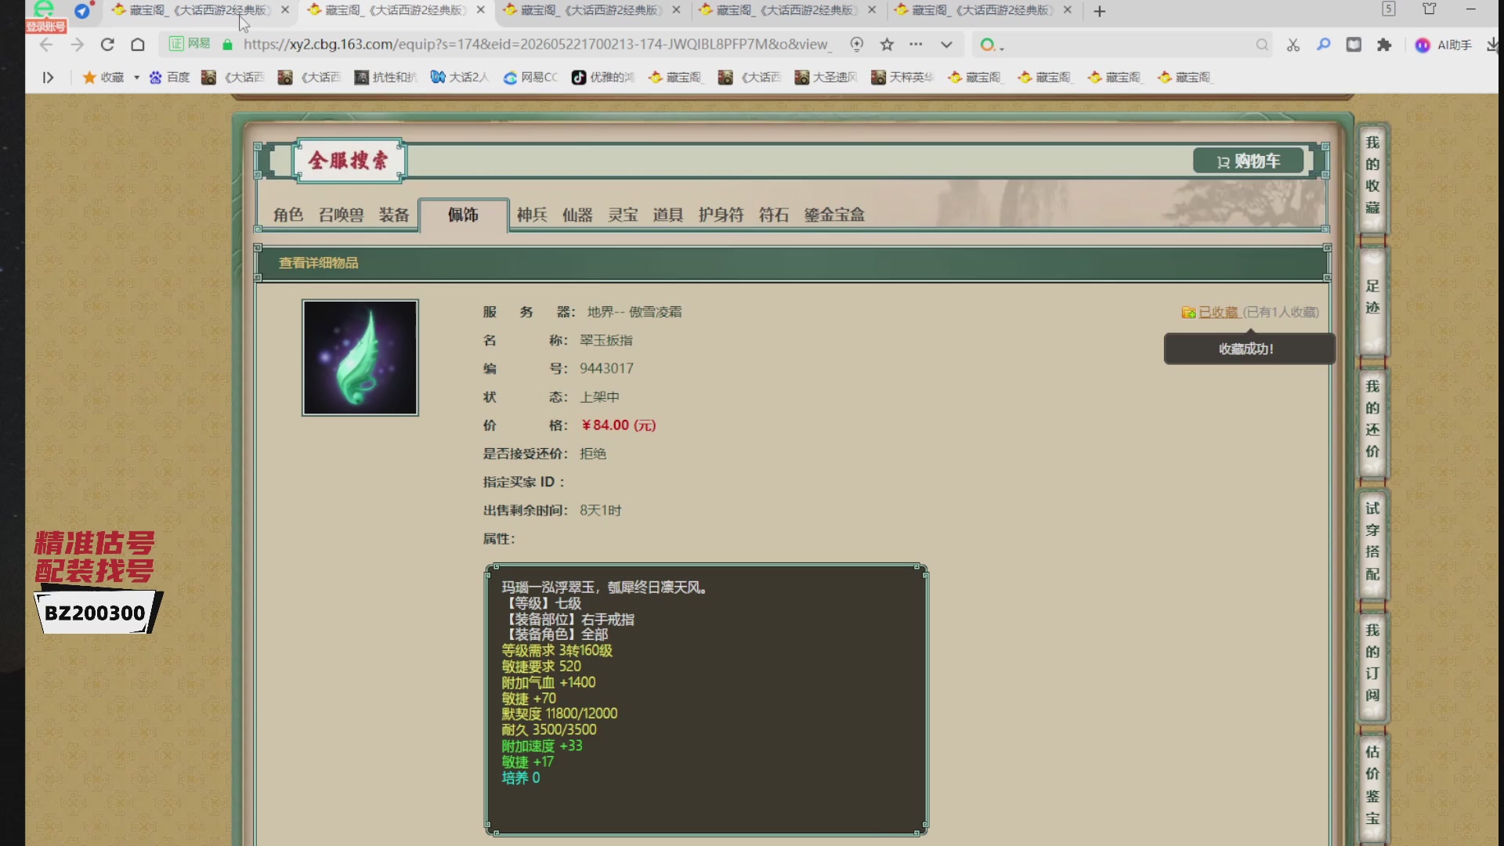
Task: Select the 鎏金宝盒 category tab
Action: click(834, 215)
